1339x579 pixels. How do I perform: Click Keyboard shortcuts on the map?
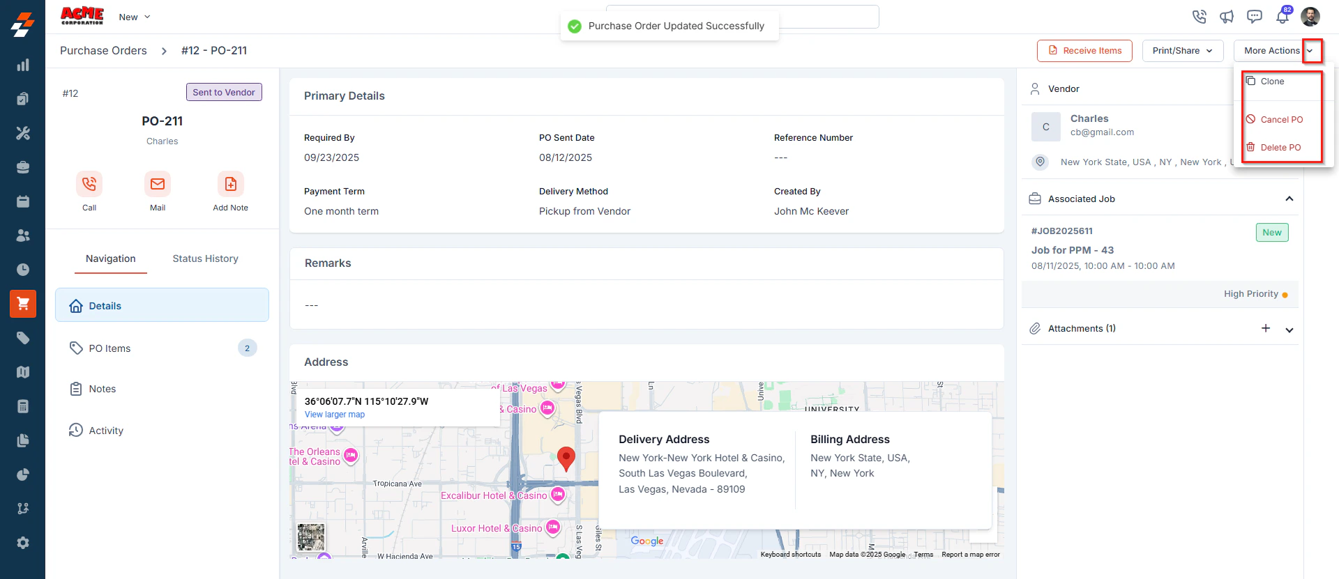click(x=791, y=555)
